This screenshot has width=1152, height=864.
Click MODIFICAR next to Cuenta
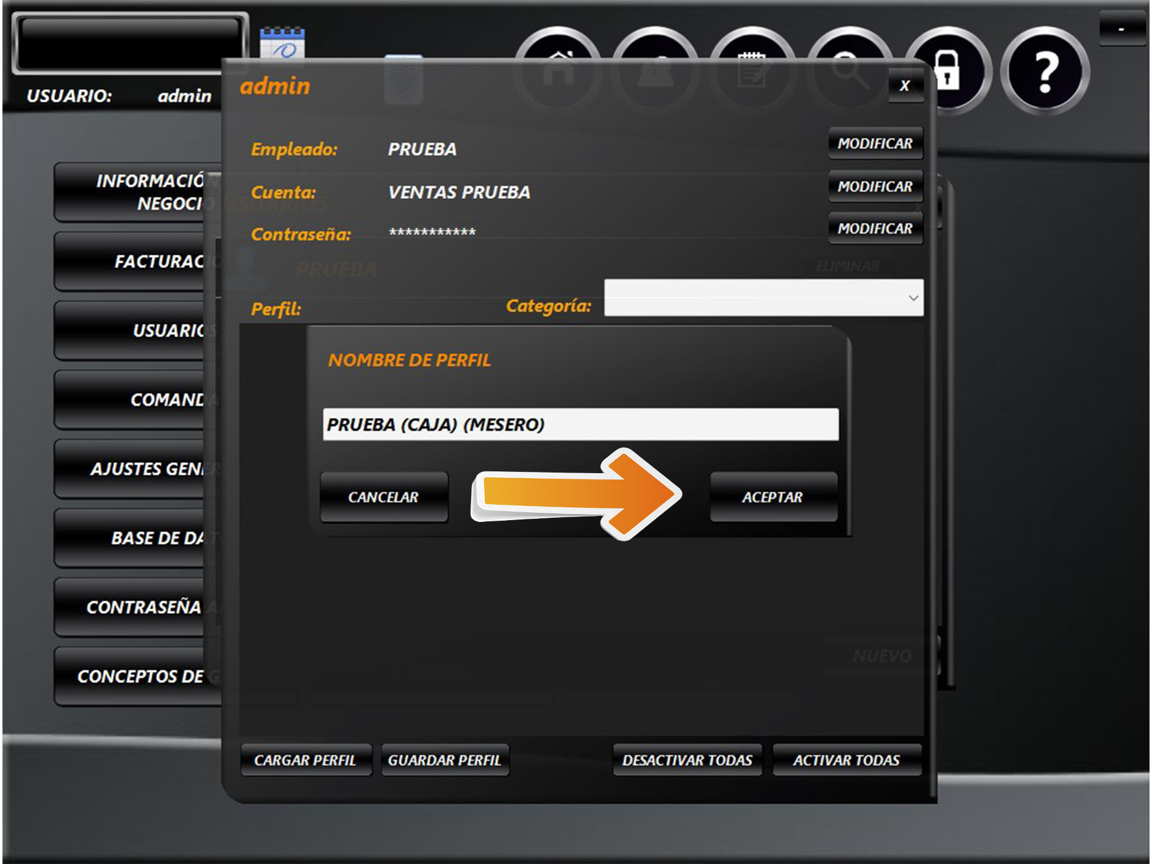coord(875,187)
